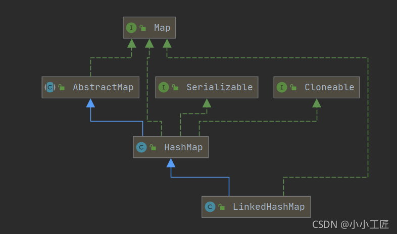This screenshot has width=397, height=234.
Task: Select the AbstractMap class label
Action: tap(103, 87)
